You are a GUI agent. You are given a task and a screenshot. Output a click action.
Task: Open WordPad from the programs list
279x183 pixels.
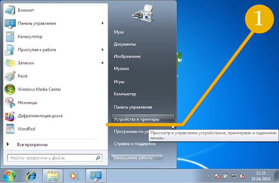point(9,129)
